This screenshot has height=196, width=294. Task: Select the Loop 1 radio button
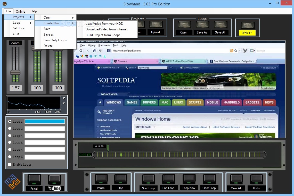tap(10, 122)
